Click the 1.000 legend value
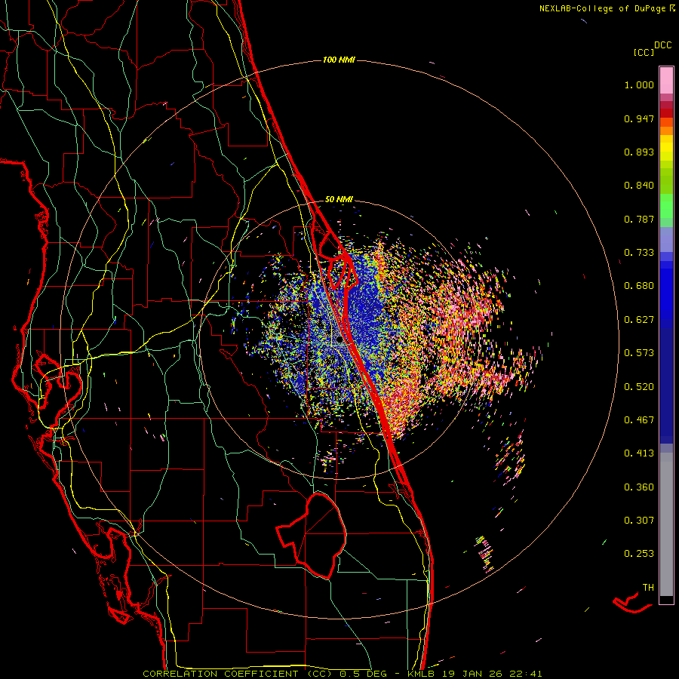679x679 pixels. point(639,84)
